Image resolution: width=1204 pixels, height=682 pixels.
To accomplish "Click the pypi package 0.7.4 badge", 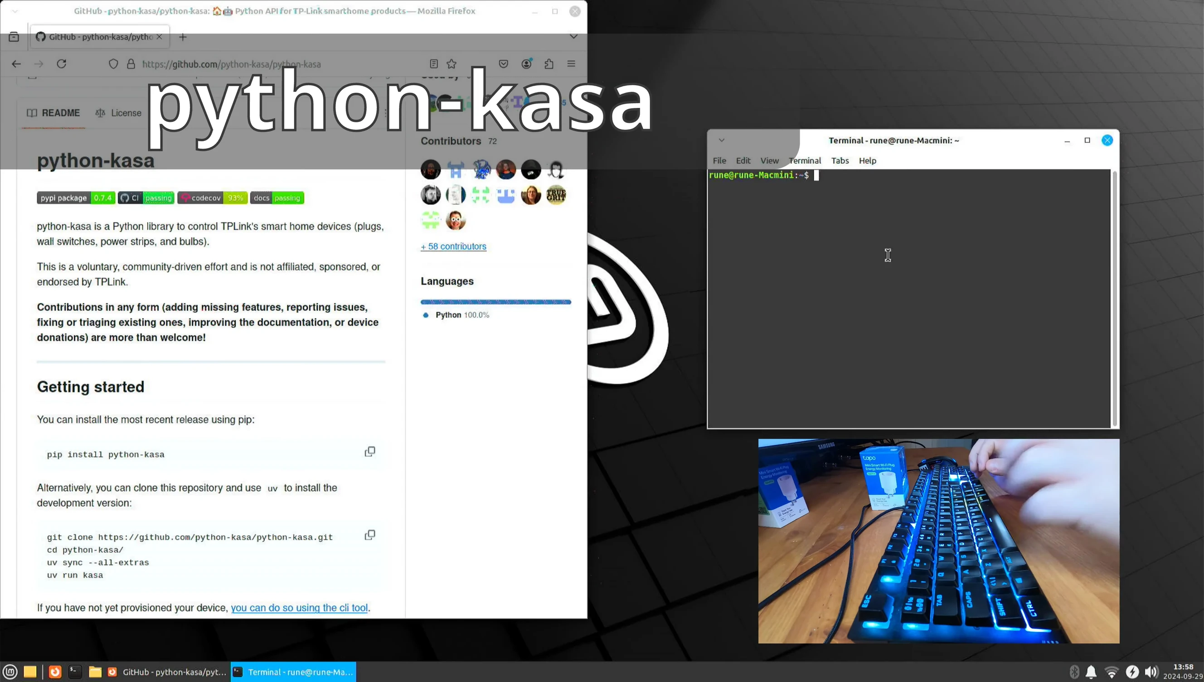I will 76,198.
